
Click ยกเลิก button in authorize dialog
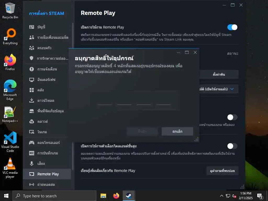[x=177, y=131]
